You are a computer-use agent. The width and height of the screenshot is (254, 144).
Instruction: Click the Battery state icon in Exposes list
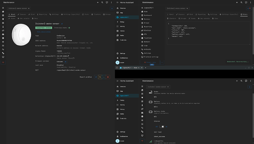click(x=151, y=112)
